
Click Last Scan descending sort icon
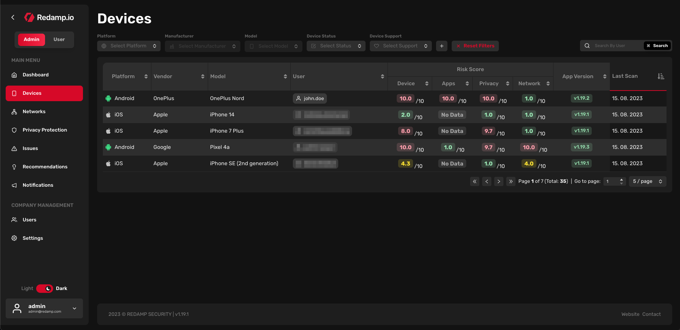tap(661, 76)
